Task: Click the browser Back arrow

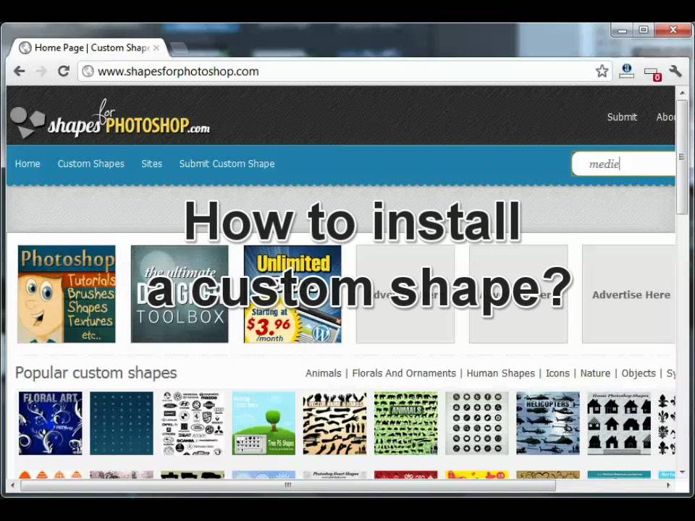Action: 19,71
